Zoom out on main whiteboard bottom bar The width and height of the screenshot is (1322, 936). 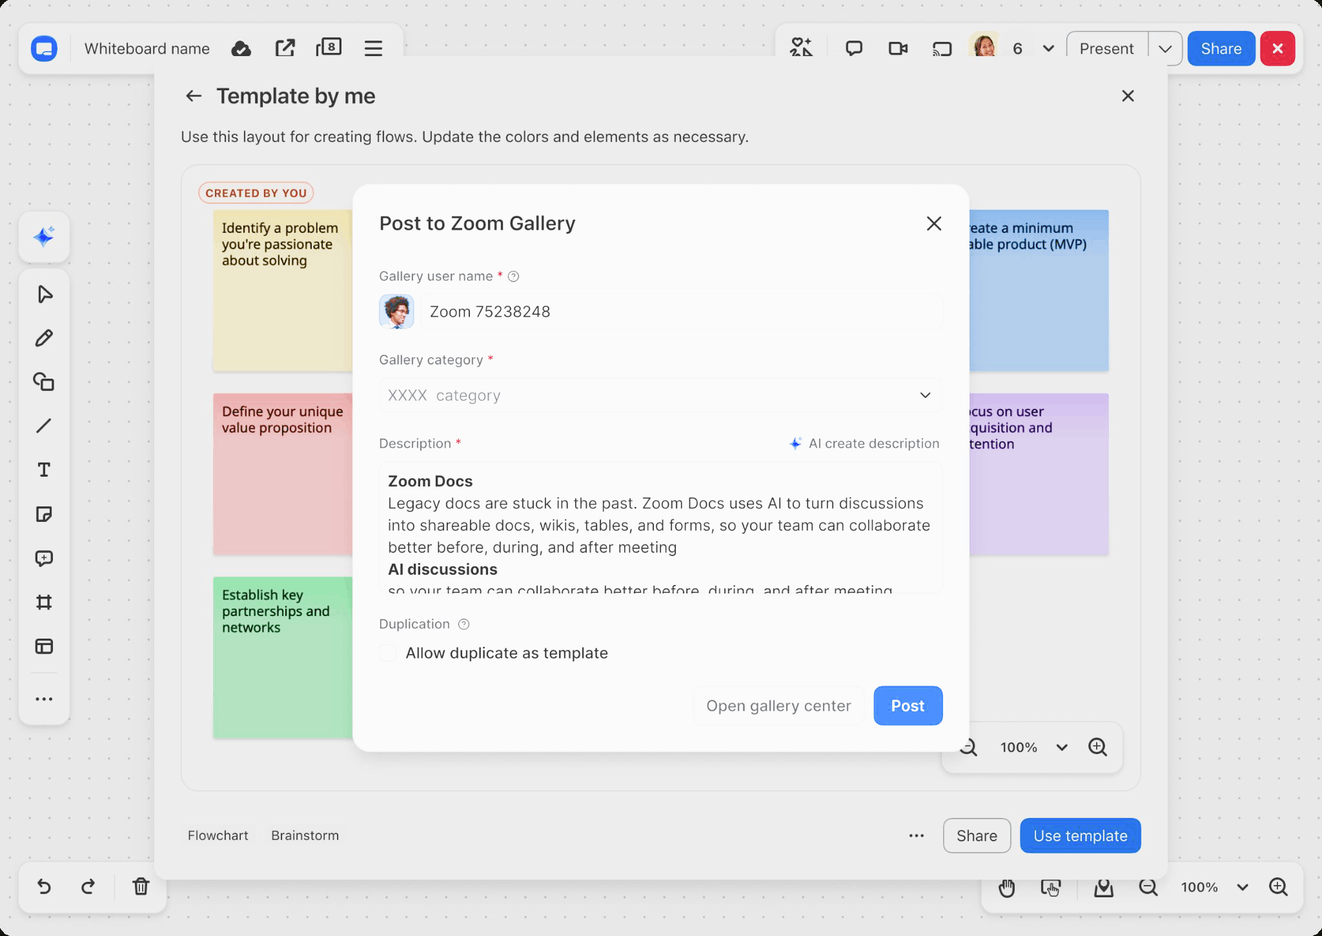click(1148, 888)
